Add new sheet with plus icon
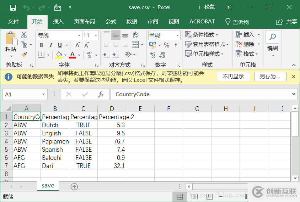Image resolution: width=300 pixels, height=202 pixels. click(74, 186)
